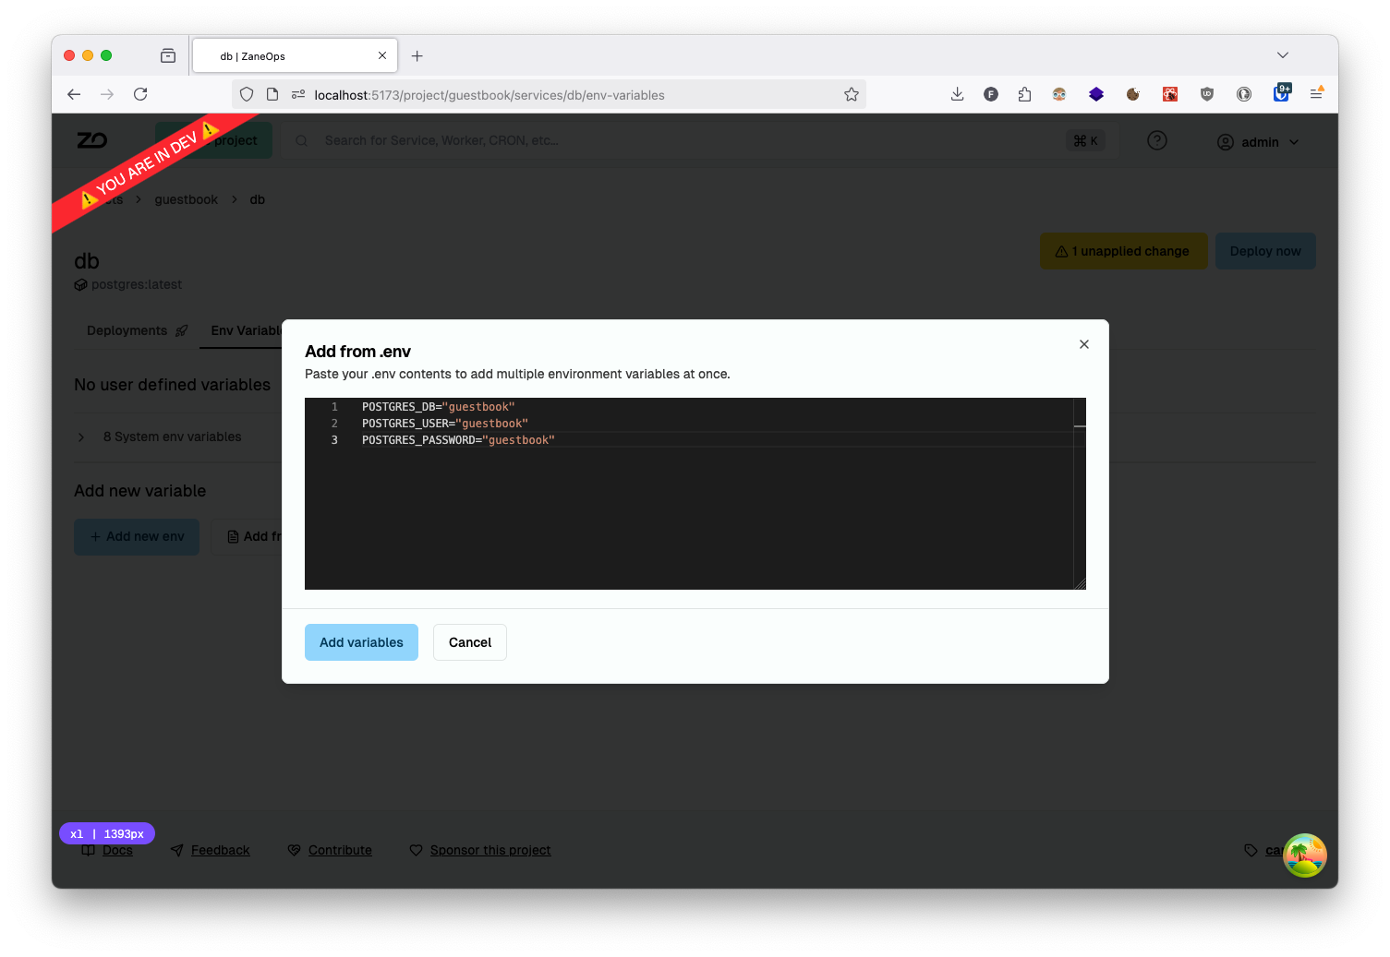Click the cookie extension icon
Viewport: 1390px width, 957px height.
tap(1133, 94)
